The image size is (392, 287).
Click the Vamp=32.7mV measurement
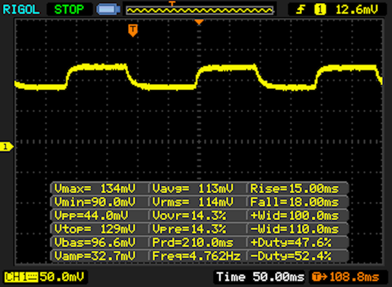pyautogui.click(x=95, y=256)
